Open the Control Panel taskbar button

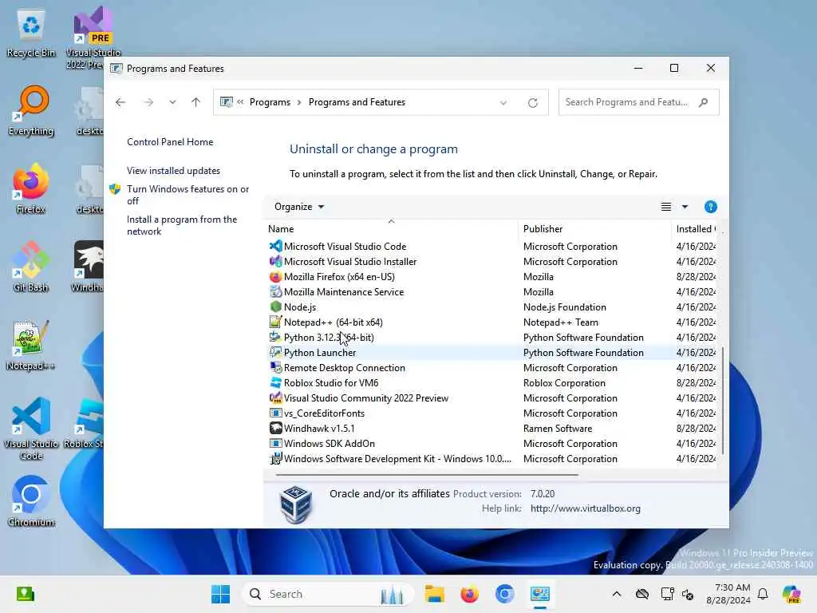(540, 594)
